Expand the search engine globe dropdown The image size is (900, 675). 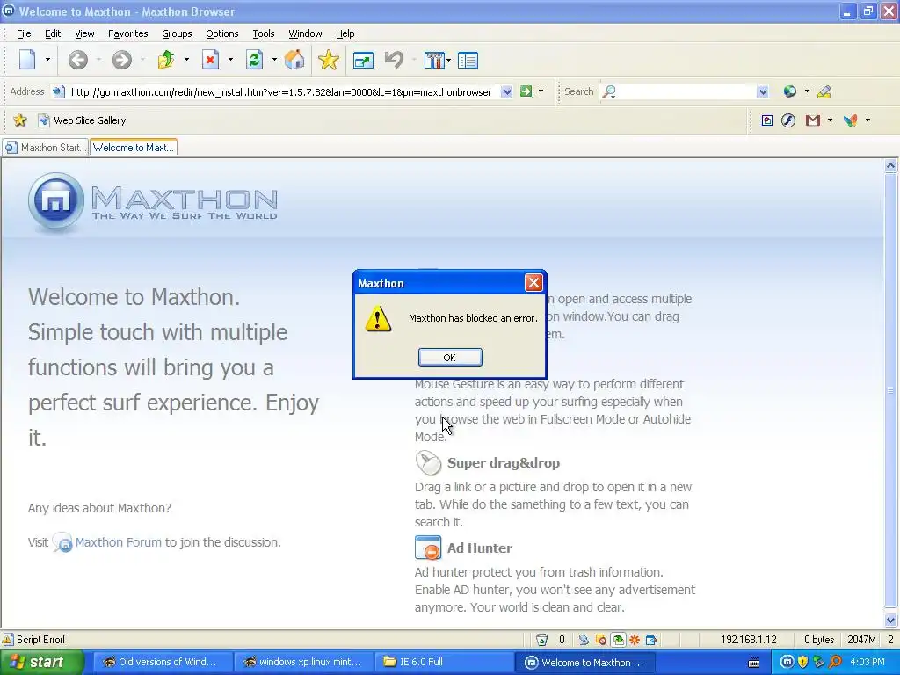(807, 91)
